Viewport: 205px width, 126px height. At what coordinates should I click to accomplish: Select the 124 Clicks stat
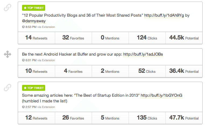147,38
